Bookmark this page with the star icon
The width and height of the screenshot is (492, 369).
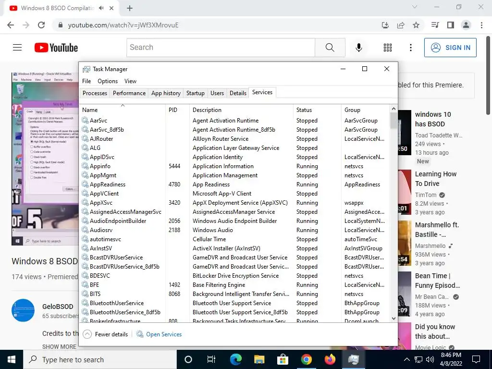pyautogui.click(x=416, y=25)
